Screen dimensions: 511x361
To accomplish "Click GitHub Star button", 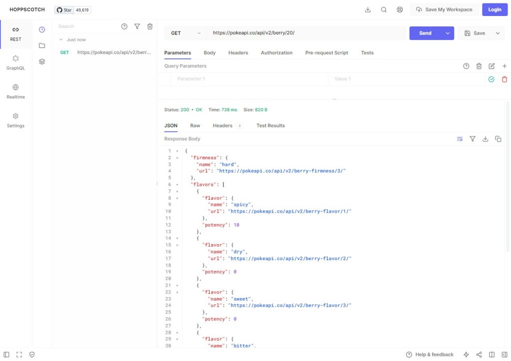I will point(64,10).
